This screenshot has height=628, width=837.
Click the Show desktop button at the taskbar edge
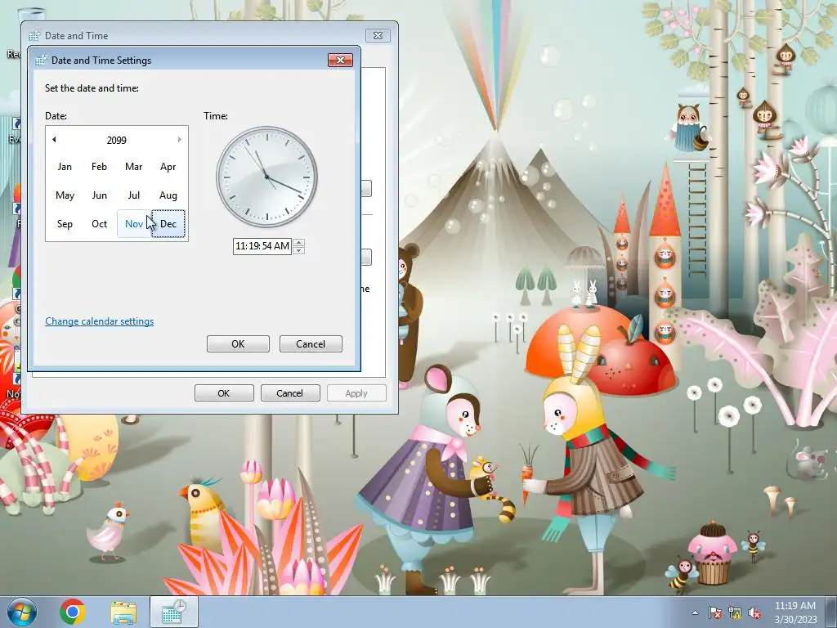click(x=831, y=612)
